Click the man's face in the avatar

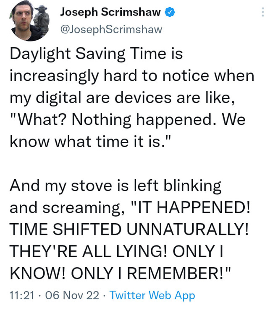(x=22, y=17)
